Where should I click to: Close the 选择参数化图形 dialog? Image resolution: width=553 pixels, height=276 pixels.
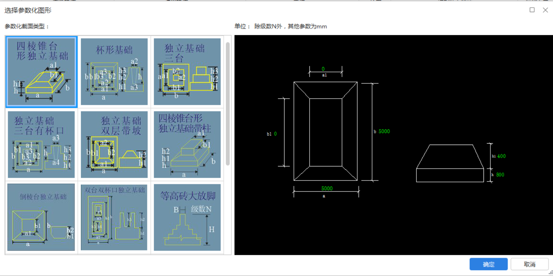click(x=545, y=10)
